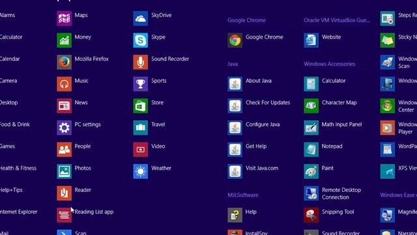Open the Sticky Notes icon
The width and height of the screenshot is (417, 235).
[x=388, y=40]
